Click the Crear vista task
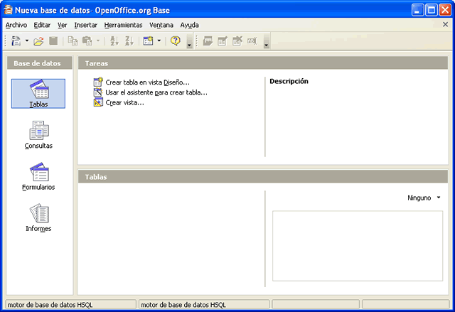Image resolution: width=455 pixels, height=312 pixels. pyautogui.click(x=125, y=102)
